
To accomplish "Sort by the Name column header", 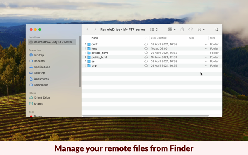I will coord(95,38).
